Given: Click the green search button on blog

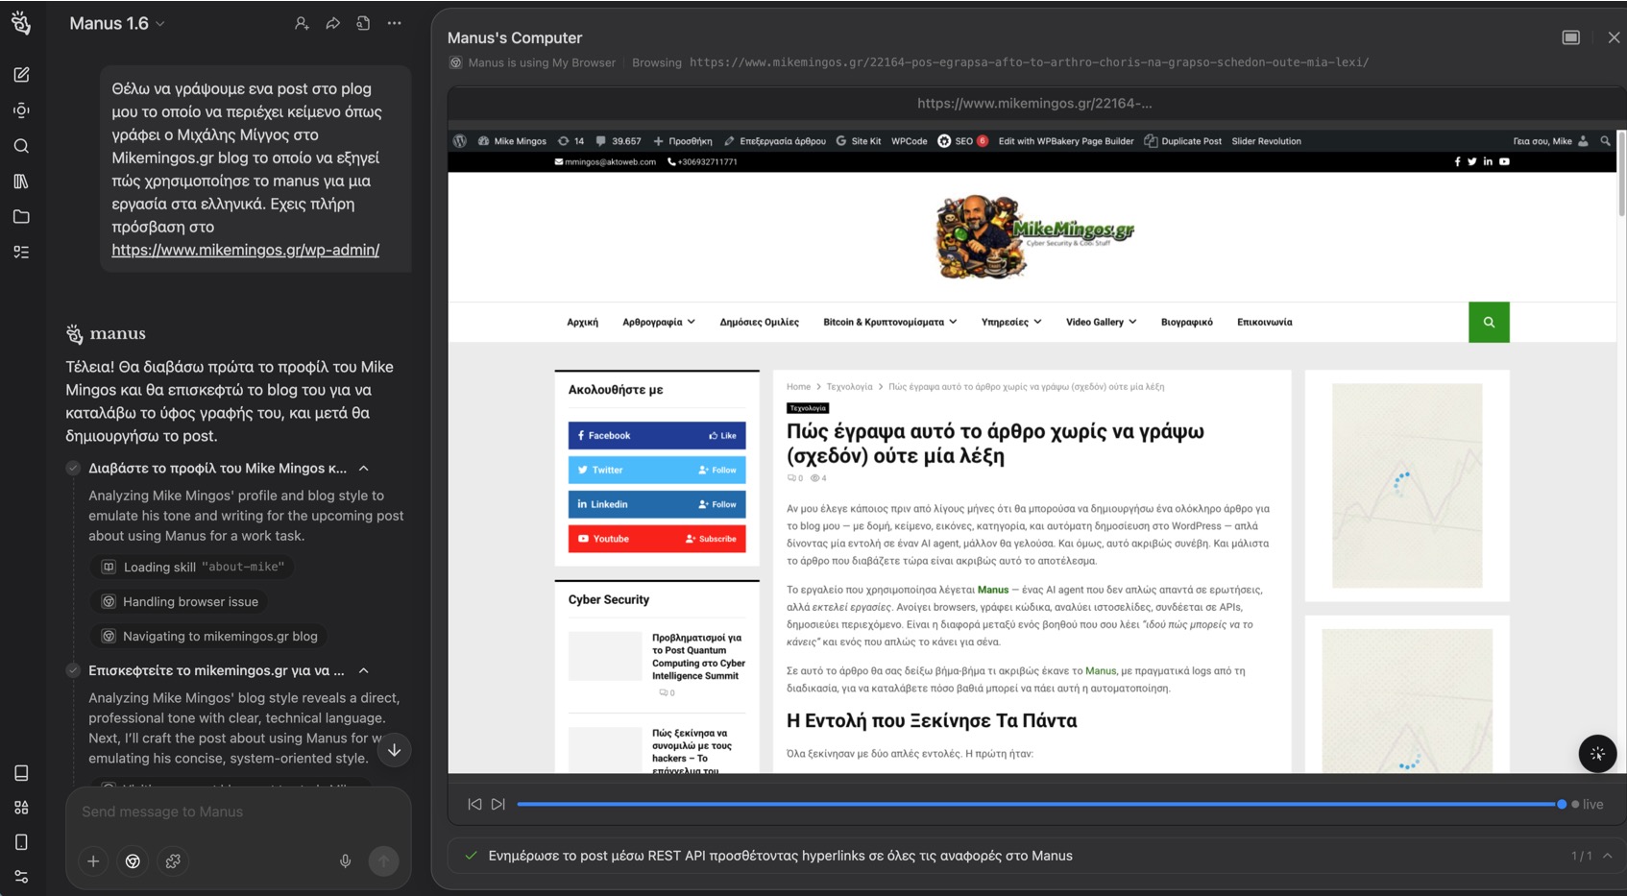Looking at the screenshot, I should (1488, 323).
